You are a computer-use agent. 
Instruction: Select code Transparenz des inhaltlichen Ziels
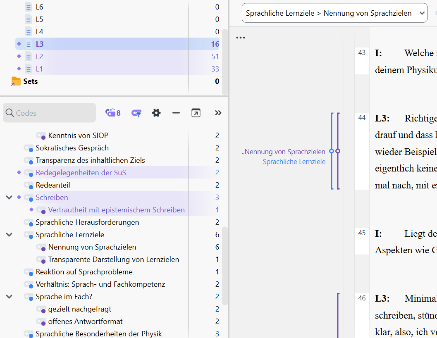tap(90, 160)
